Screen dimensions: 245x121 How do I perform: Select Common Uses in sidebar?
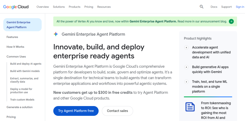[16, 57]
